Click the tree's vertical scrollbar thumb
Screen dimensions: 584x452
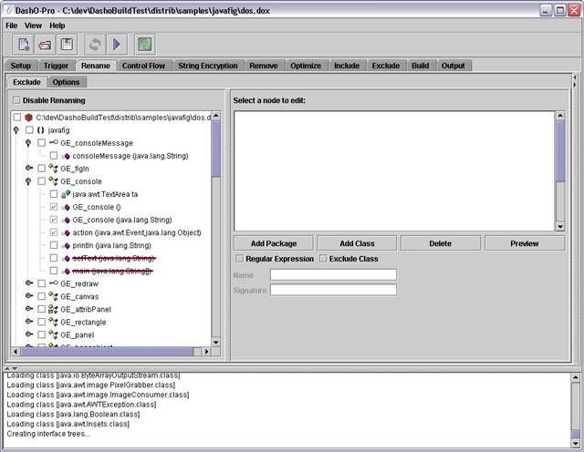[215, 149]
